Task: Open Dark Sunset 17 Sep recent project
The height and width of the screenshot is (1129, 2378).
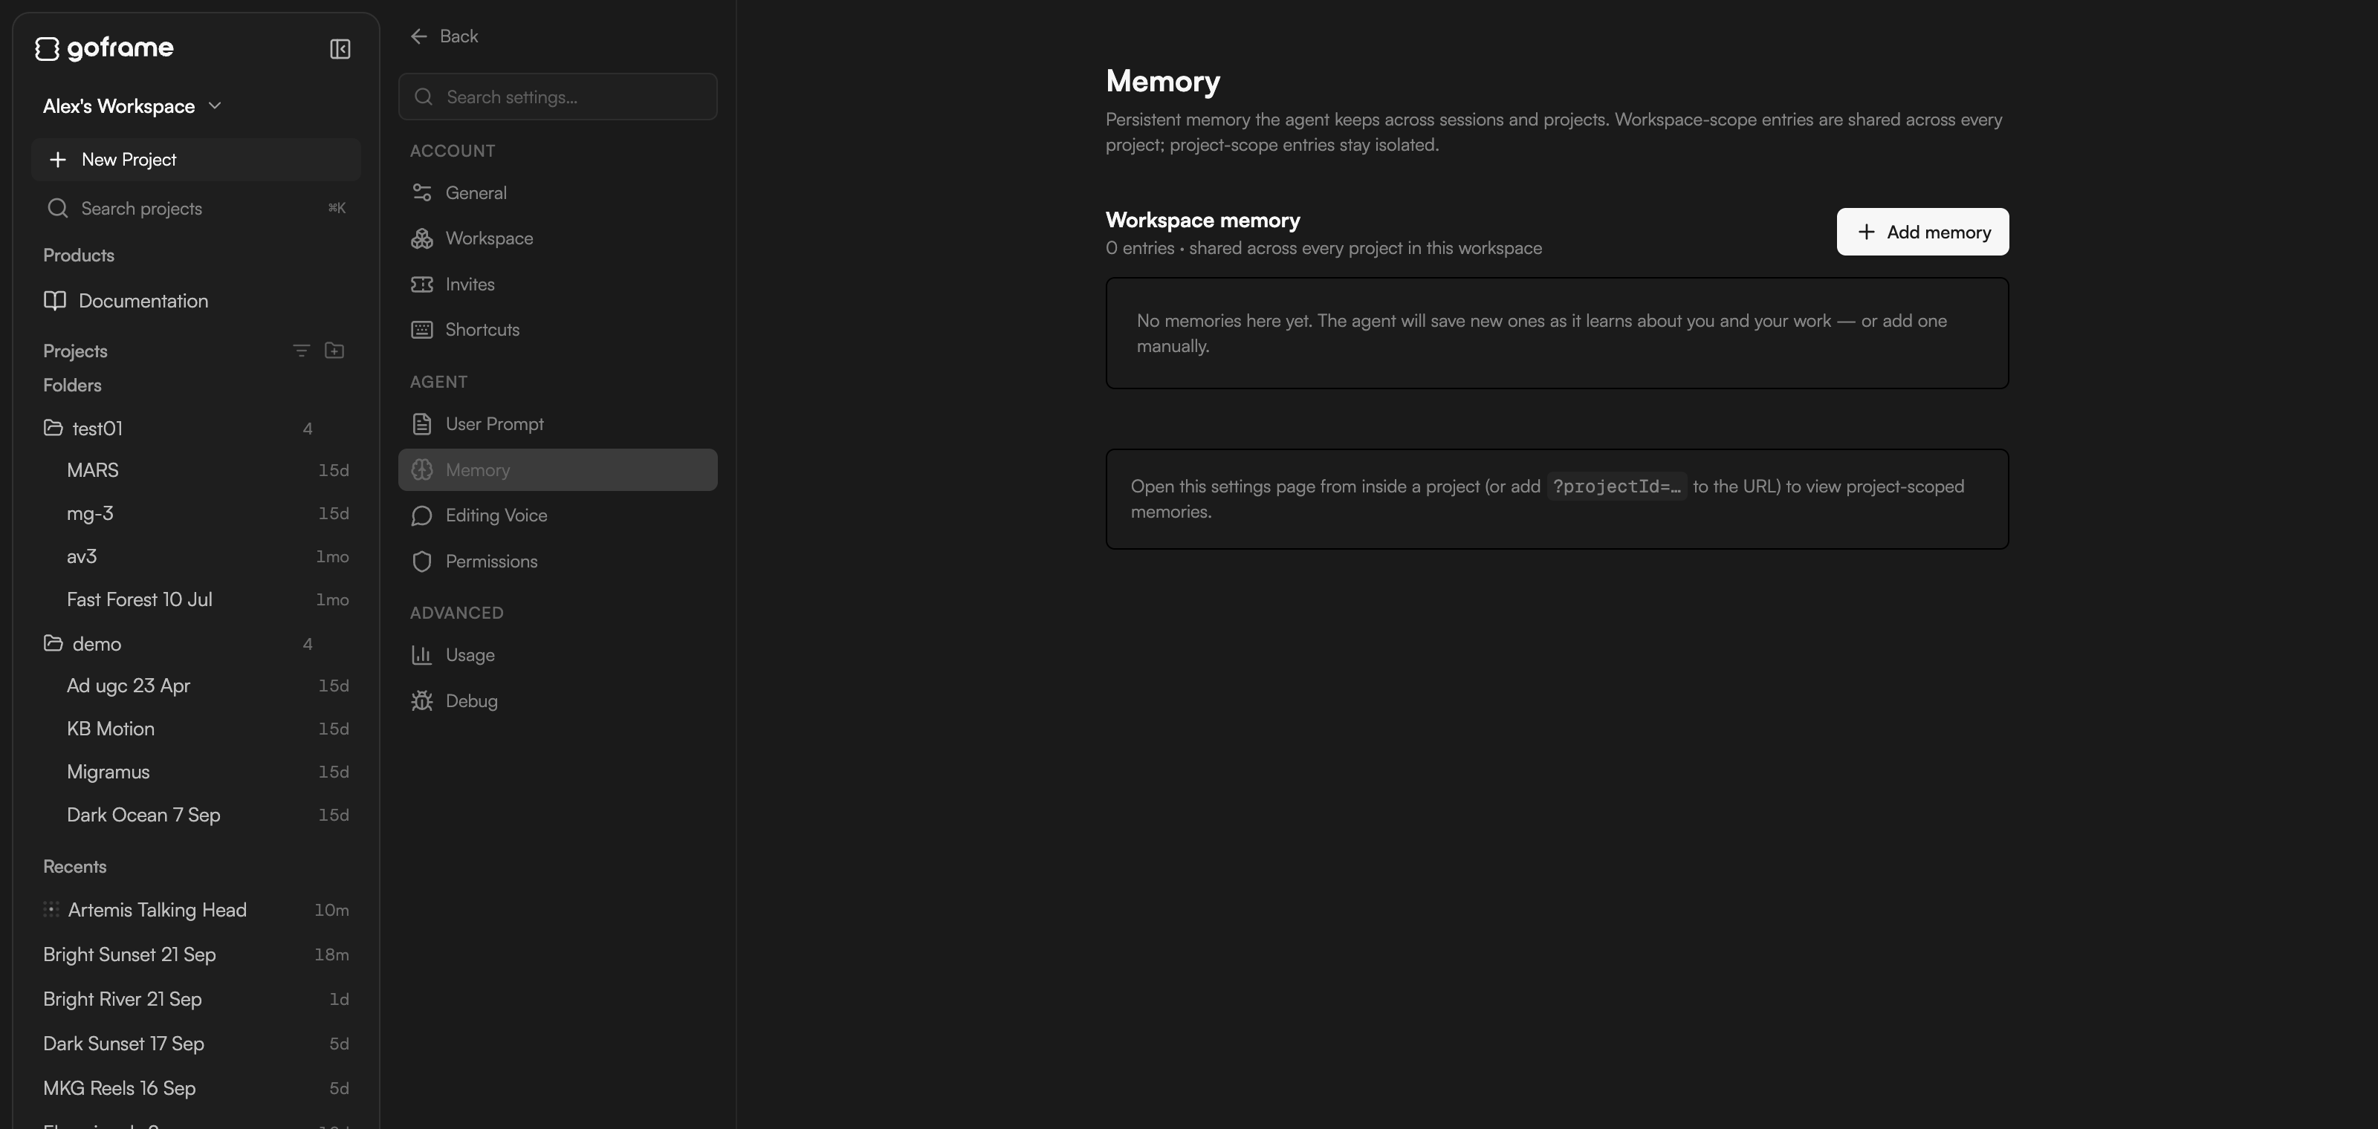Action: point(195,1044)
